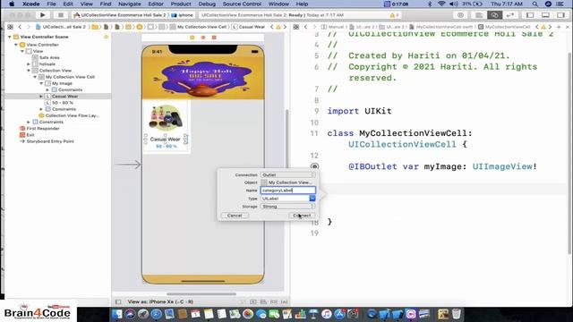The height and width of the screenshot is (322, 573).
Task: Expand the holisale item in outline
Action: coord(29,64)
